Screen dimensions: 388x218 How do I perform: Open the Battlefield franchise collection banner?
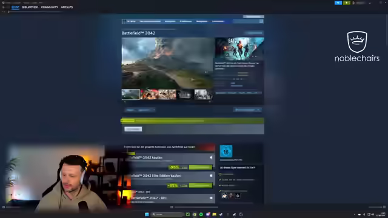pos(169,147)
